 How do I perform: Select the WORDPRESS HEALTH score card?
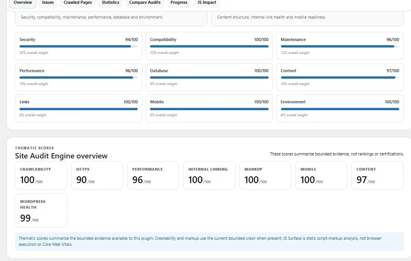pyautogui.click(x=41, y=210)
